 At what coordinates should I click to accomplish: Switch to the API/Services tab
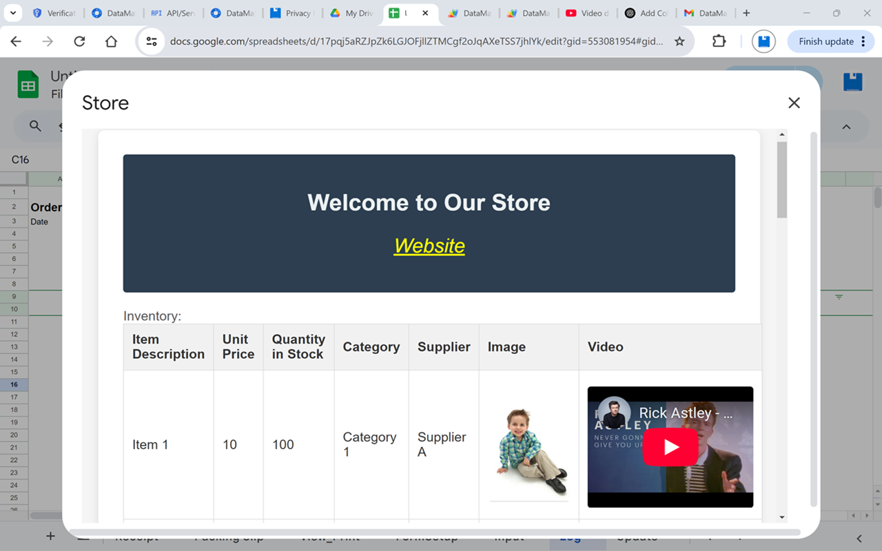click(x=172, y=13)
